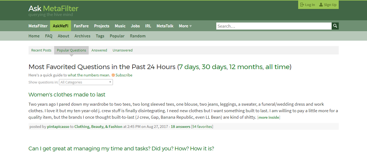The width and height of the screenshot is (367, 155).
Task: Open pintapicasso's user profile
Action: pyautogui.click(x=58, y=127)
